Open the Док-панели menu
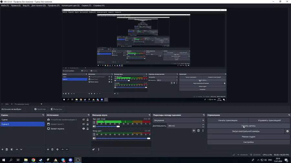291x163 pixels. 38,5
